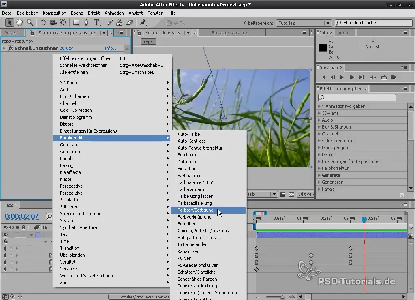Select the Horizontal Type tool
Screen dimensions: 415x300
pos(96,23)
